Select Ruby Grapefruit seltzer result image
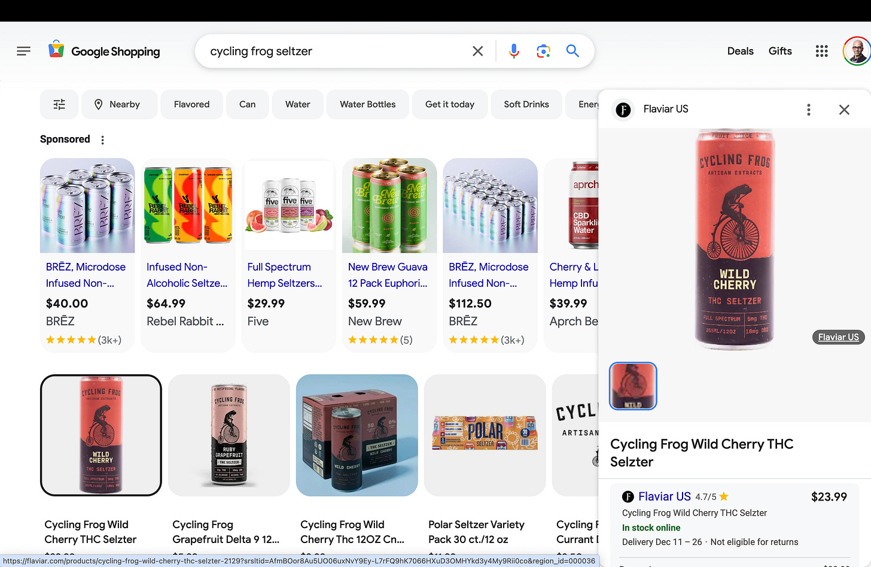871x567 pixels. tap(229, 435)
